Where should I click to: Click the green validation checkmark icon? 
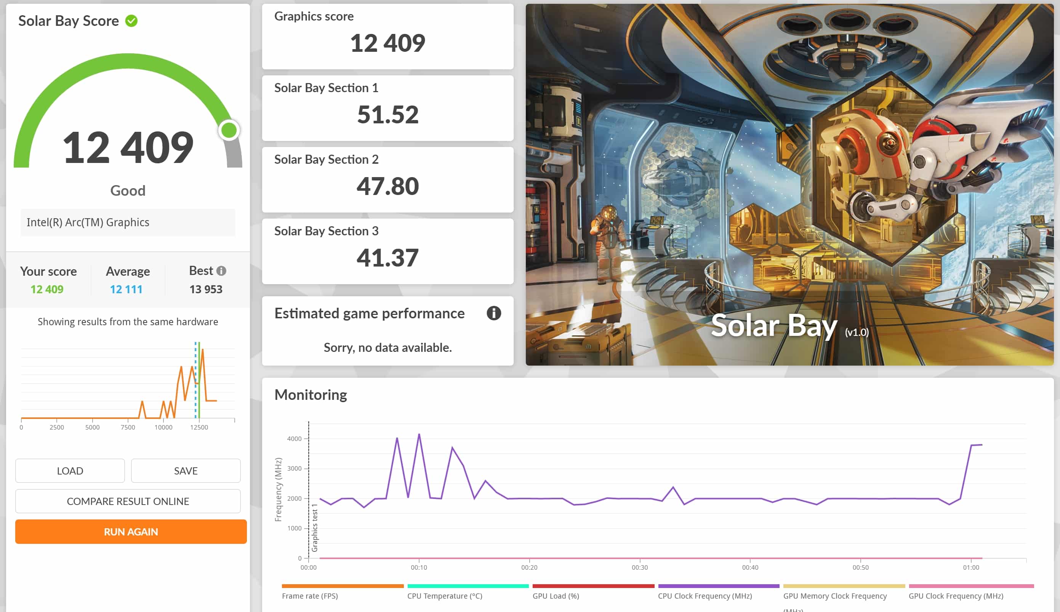131,21
